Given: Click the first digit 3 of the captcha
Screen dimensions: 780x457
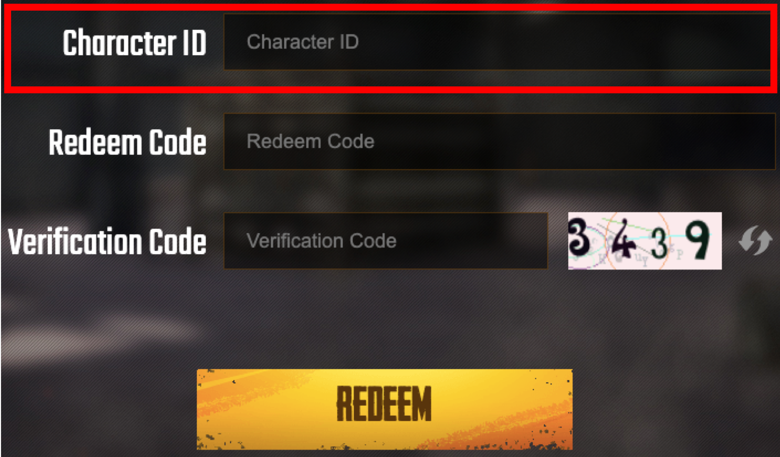Looking at the screenshot, I should 579,237.
